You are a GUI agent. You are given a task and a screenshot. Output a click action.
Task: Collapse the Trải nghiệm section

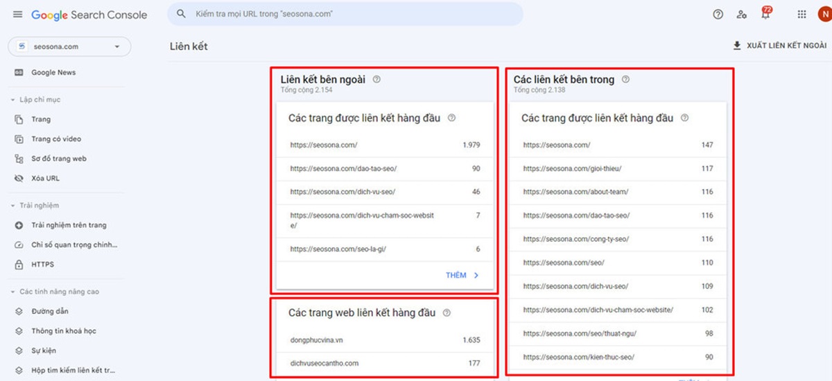pyautogui.click(x=12, y=206)
